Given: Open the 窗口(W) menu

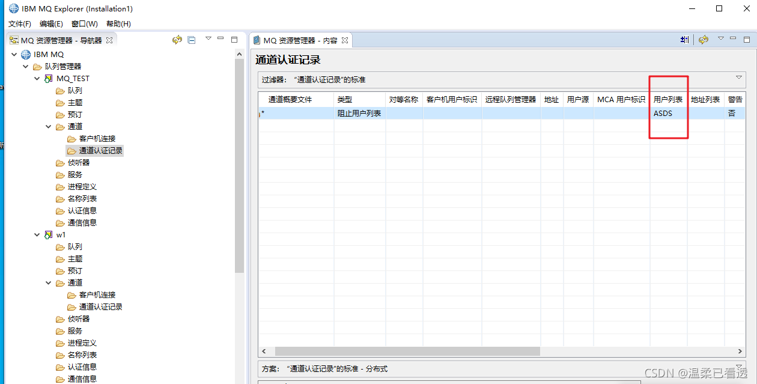Looking at the screenshot, I should [84, 24].
